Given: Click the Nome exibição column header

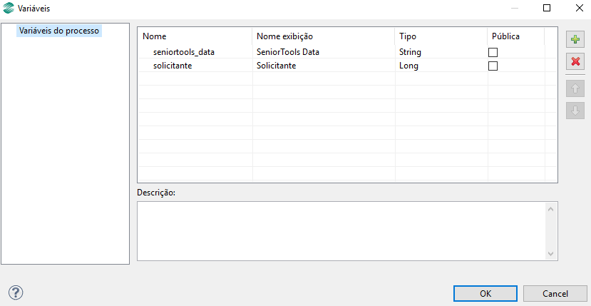Looking at the screenshot, I should 323,36.
